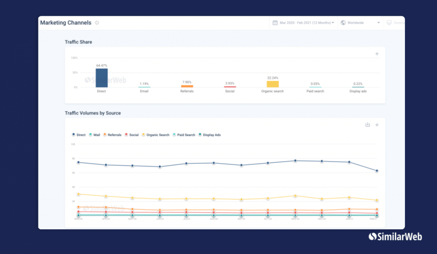Click the download icon on Traffic Volumes chart
The image size is (437, 254).
[x=367, y=124]
